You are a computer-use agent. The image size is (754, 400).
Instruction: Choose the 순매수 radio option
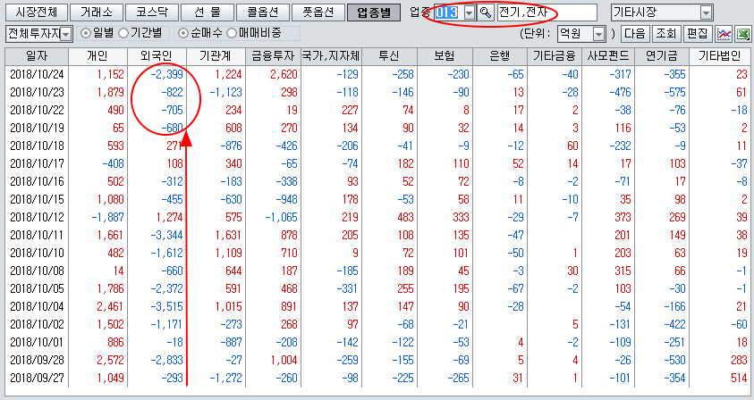tap(183, 33)
